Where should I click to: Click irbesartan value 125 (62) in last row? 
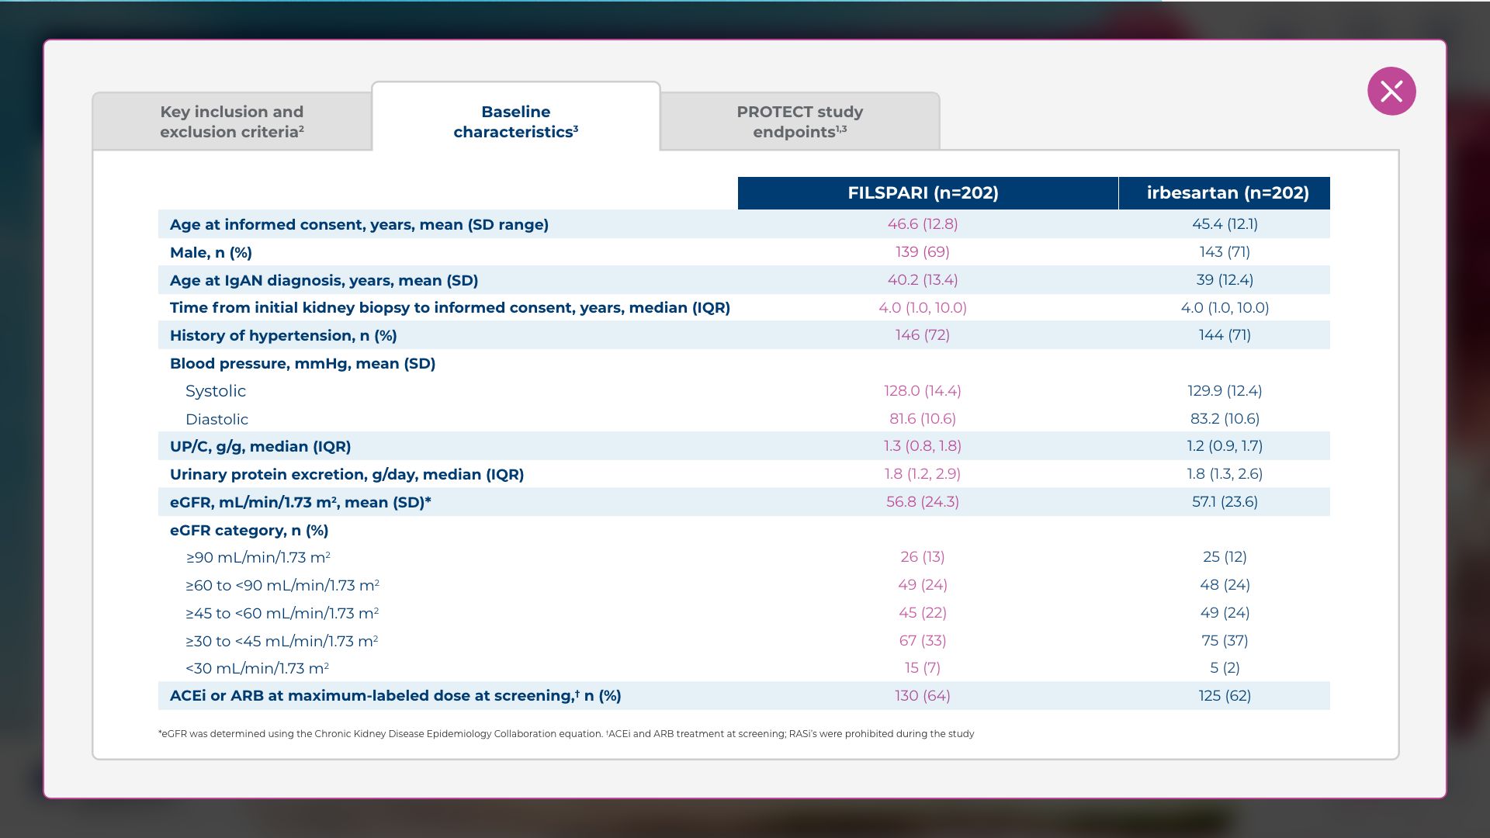click(x=1225, y=696)
